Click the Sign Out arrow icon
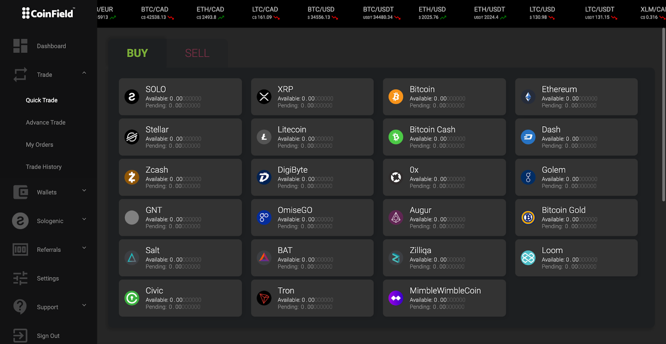The height and width of the screenshot is (344, 666). tap(20, 336)
